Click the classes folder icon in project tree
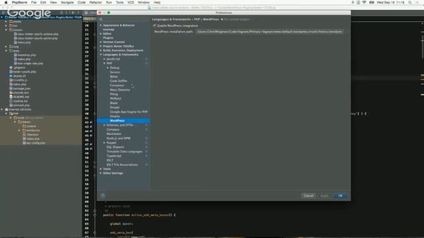 11,30
